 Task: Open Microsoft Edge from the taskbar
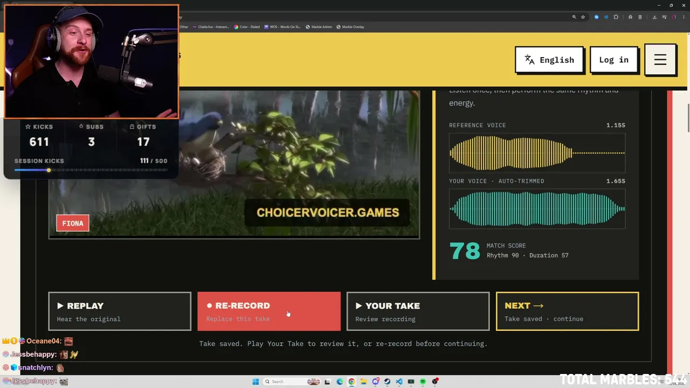(340, 382)
